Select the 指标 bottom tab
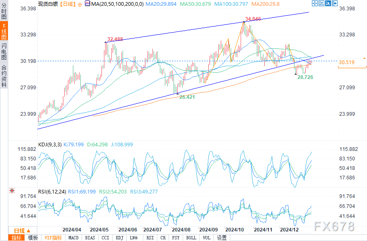 click(x=17, y=238)
